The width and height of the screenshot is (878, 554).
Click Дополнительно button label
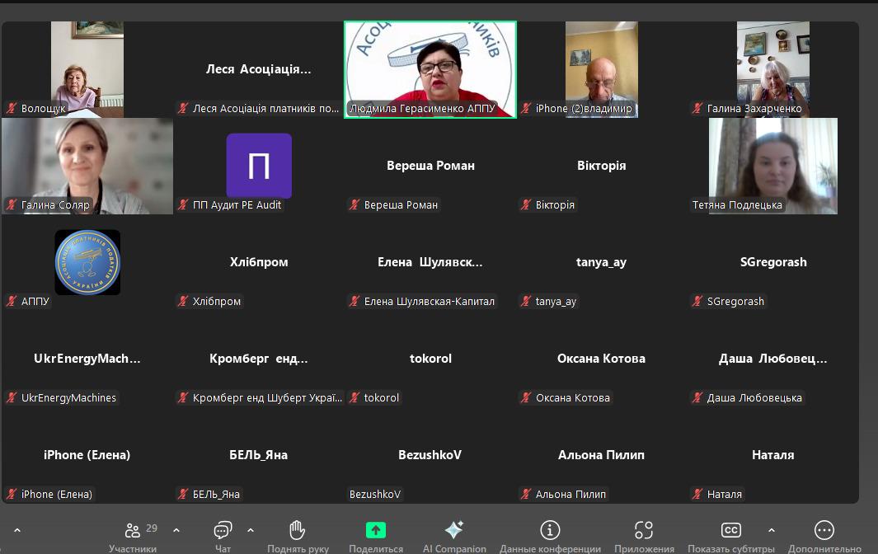pyautogui.click(x=824, y=548)
